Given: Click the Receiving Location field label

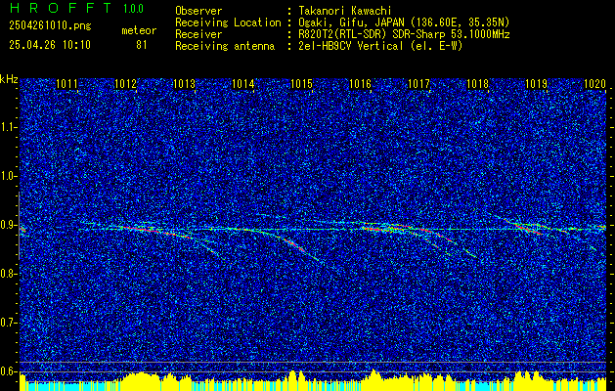Looking at the screenshot, I should pos(228,22).
